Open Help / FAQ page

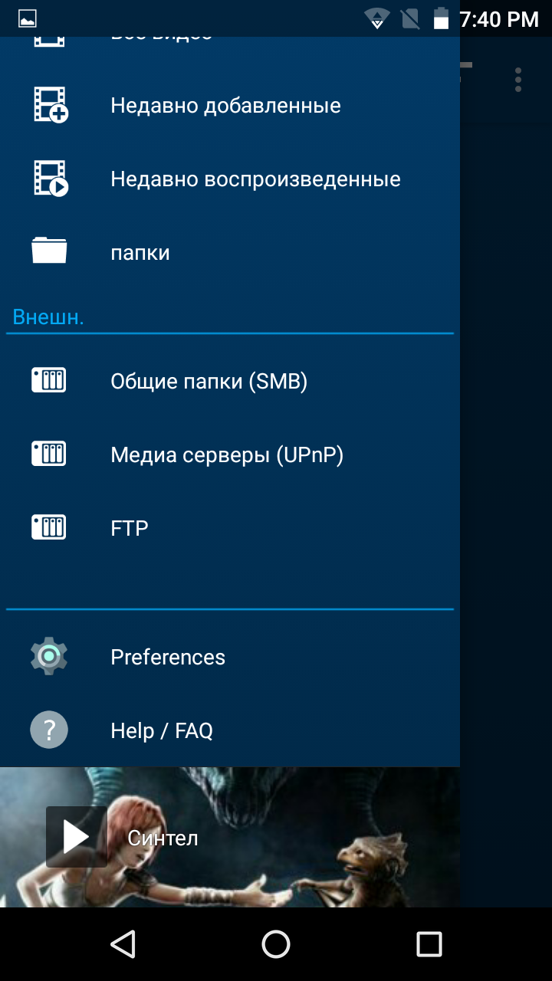(x=230, y=730)
